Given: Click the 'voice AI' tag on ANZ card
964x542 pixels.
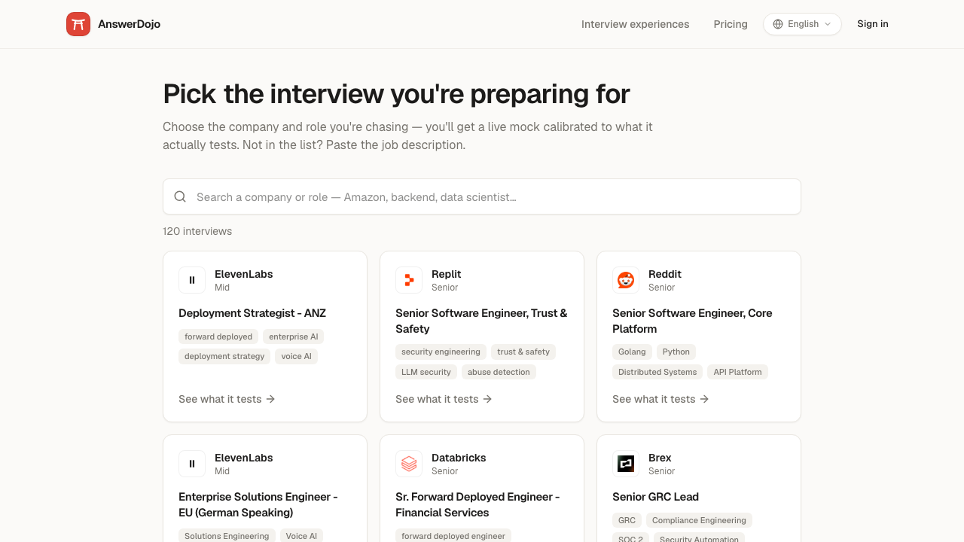Looking at the screenshot, I should [297, 356].
